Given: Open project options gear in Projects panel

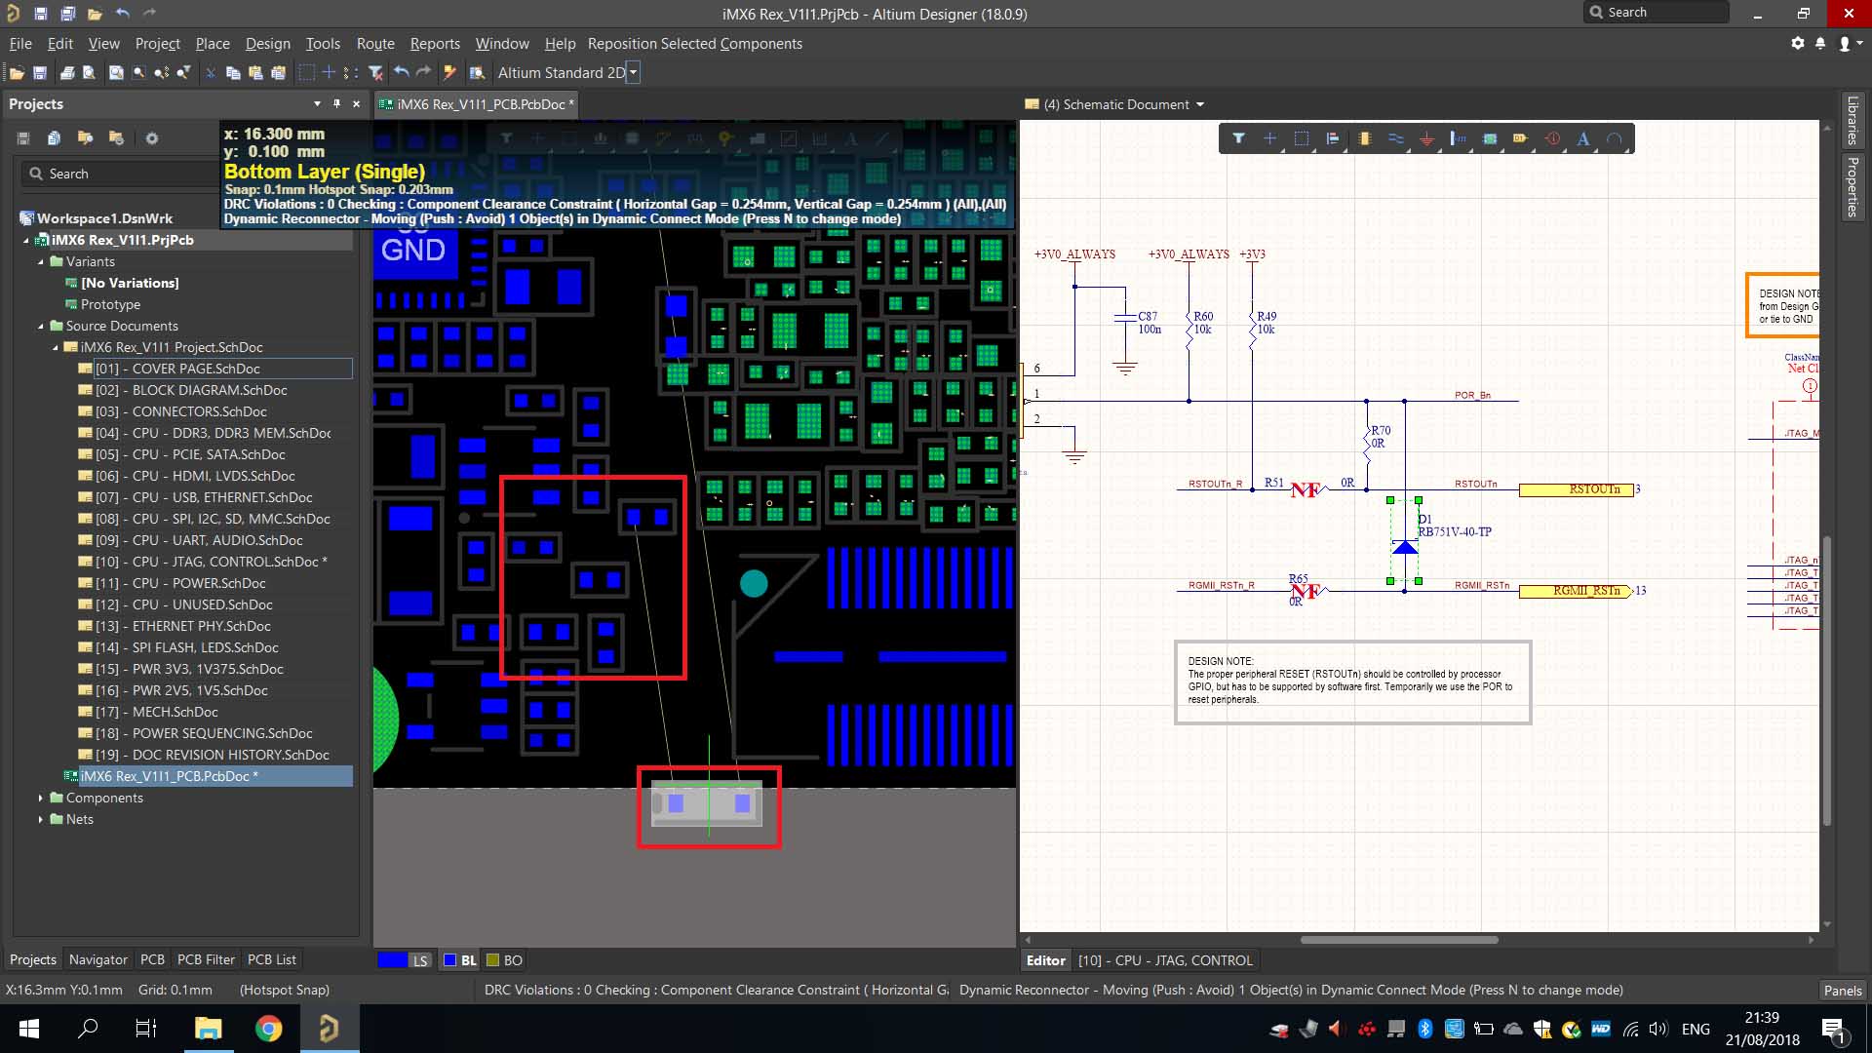Looking at the screenshot, I should tap(152, 138).
